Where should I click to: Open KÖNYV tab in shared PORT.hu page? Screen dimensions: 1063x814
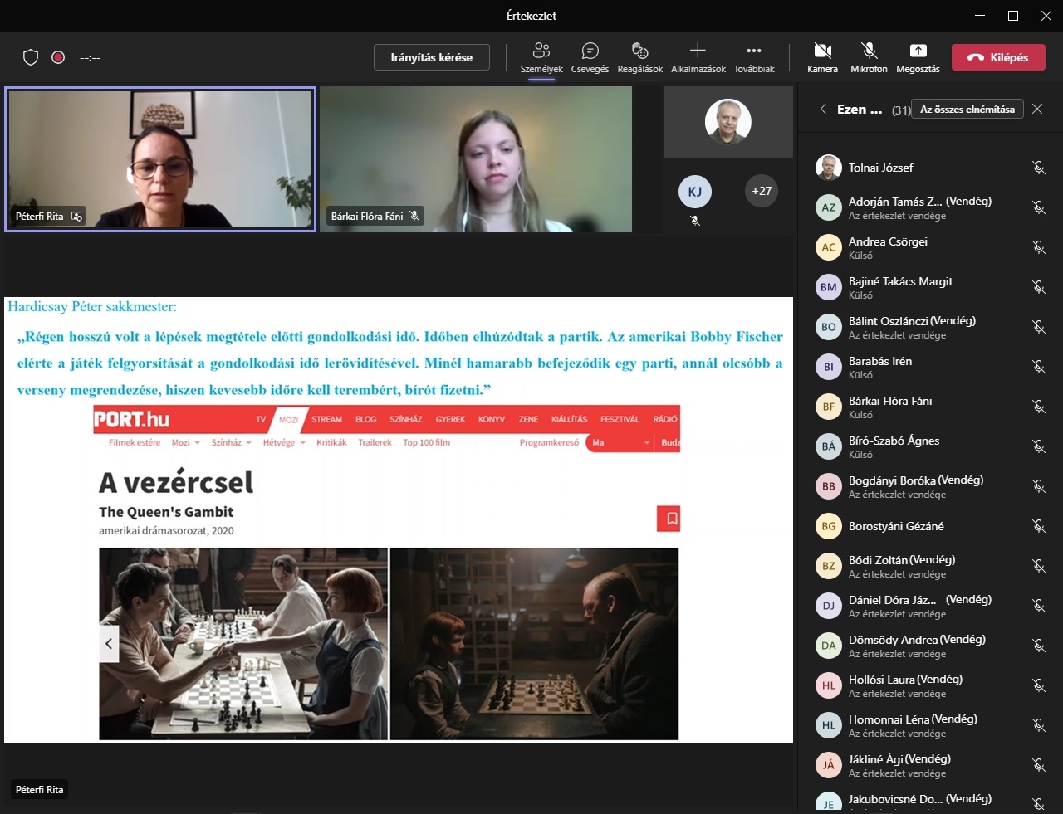click(492, 419)
